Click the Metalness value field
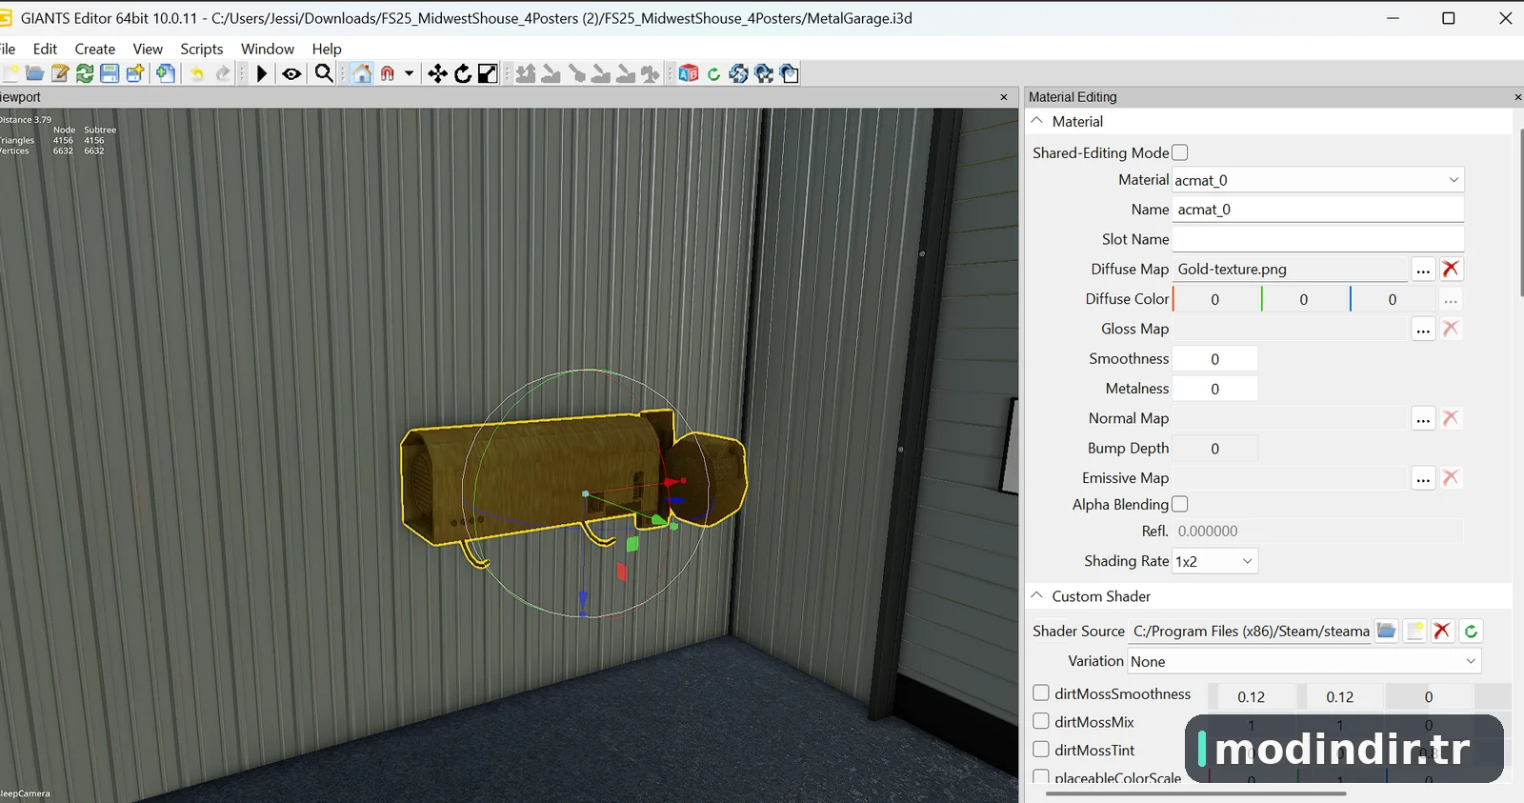 pos(1215,389)
